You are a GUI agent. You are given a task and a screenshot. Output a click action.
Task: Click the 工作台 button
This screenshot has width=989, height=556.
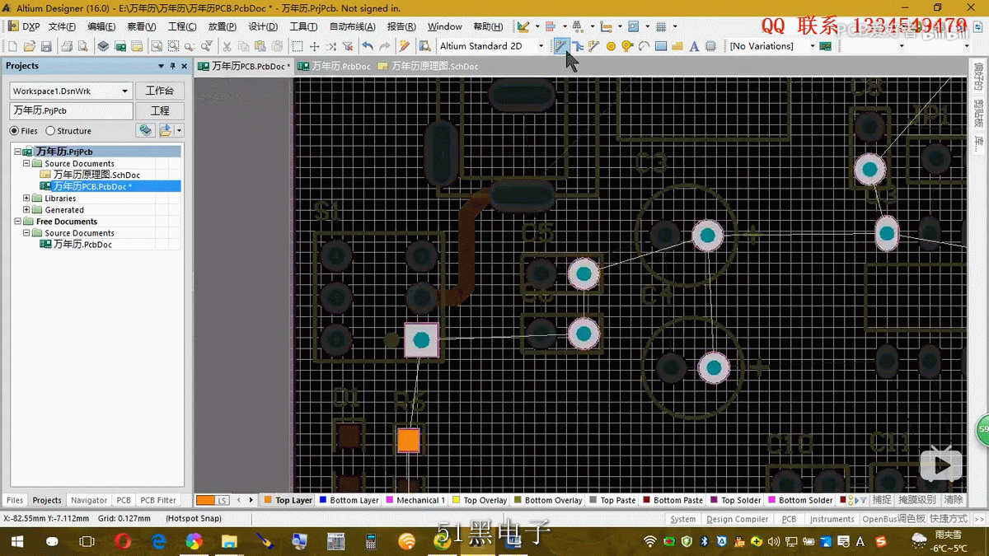(160, 91)
